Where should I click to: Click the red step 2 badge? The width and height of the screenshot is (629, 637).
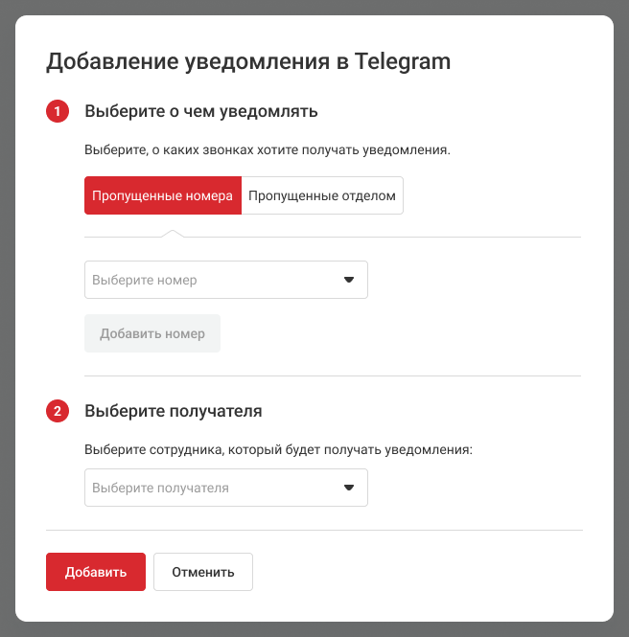tap(58, 412)
